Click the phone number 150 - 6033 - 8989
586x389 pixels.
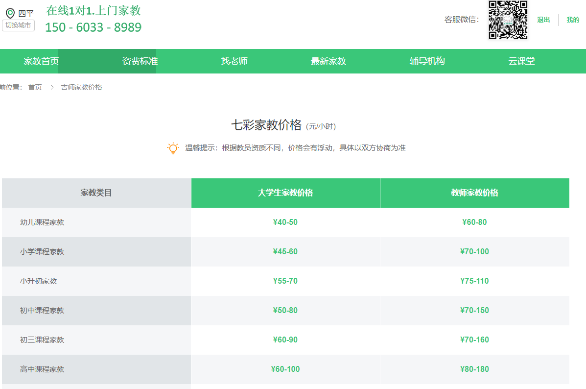[94, 27]
